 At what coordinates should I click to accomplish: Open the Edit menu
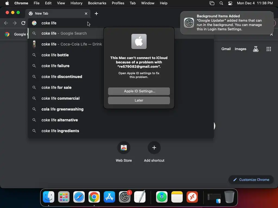click(48, 3)
